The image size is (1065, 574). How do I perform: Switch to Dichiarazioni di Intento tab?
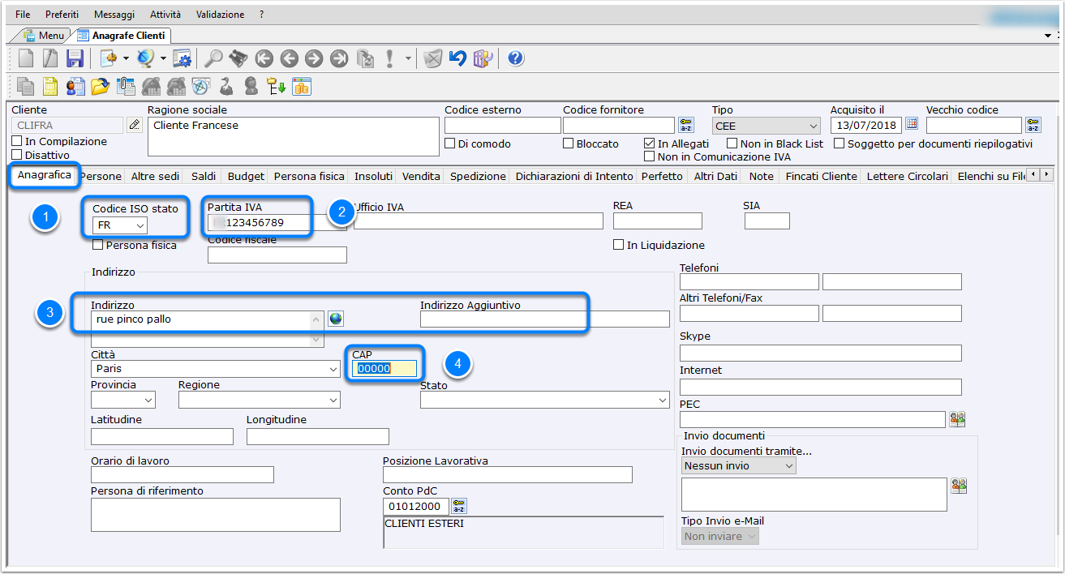pyautogui.click(x=574, y=176)
